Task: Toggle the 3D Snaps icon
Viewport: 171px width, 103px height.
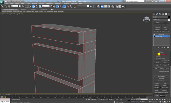Action: click(61, 6)
